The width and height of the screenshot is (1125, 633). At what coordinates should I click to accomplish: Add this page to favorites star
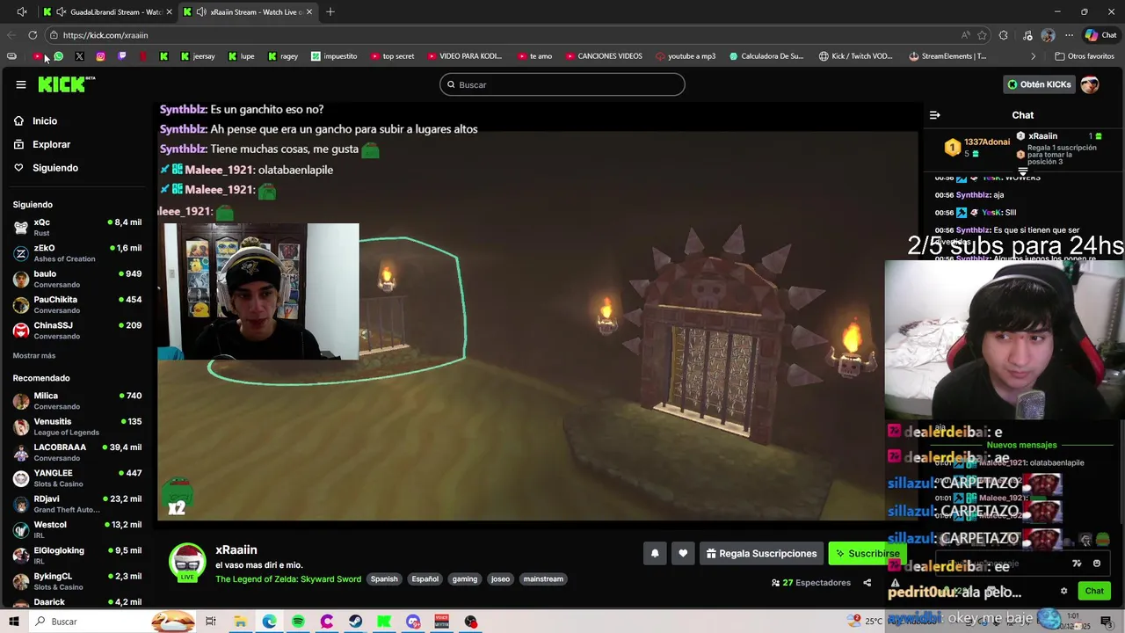tap(983, 35)
